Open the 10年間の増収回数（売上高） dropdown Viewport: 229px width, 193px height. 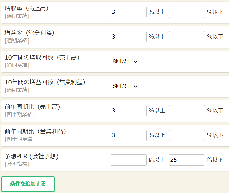point(125,62)
